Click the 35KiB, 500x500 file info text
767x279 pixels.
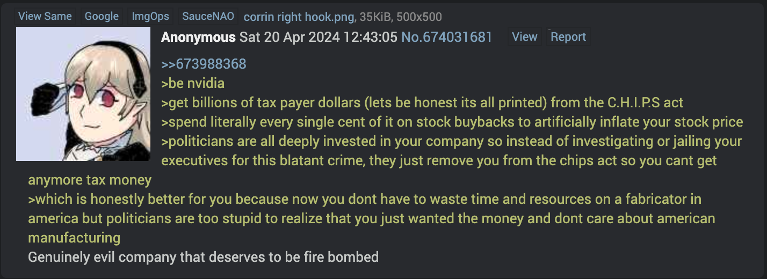tap(400, 17)
